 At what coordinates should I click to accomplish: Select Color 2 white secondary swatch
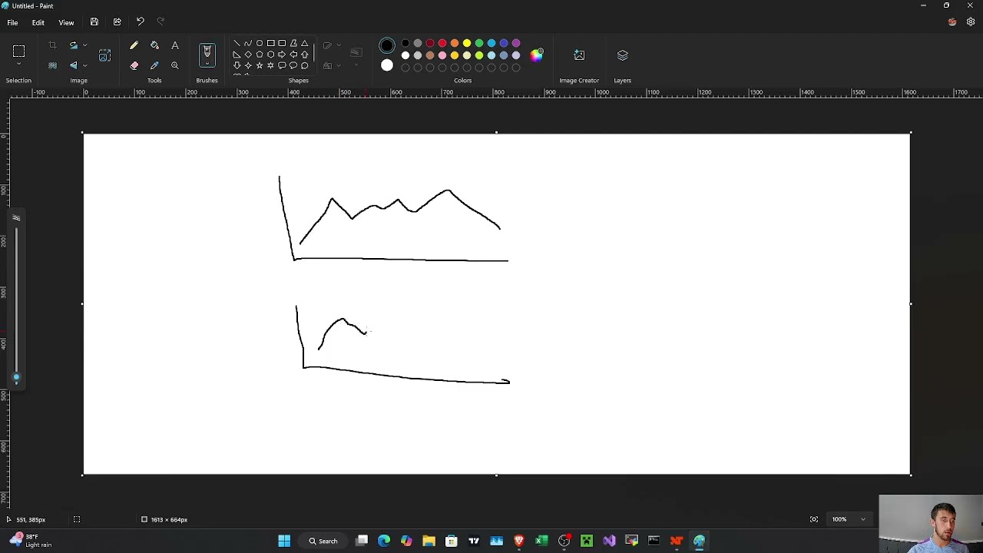click(387, 66)
